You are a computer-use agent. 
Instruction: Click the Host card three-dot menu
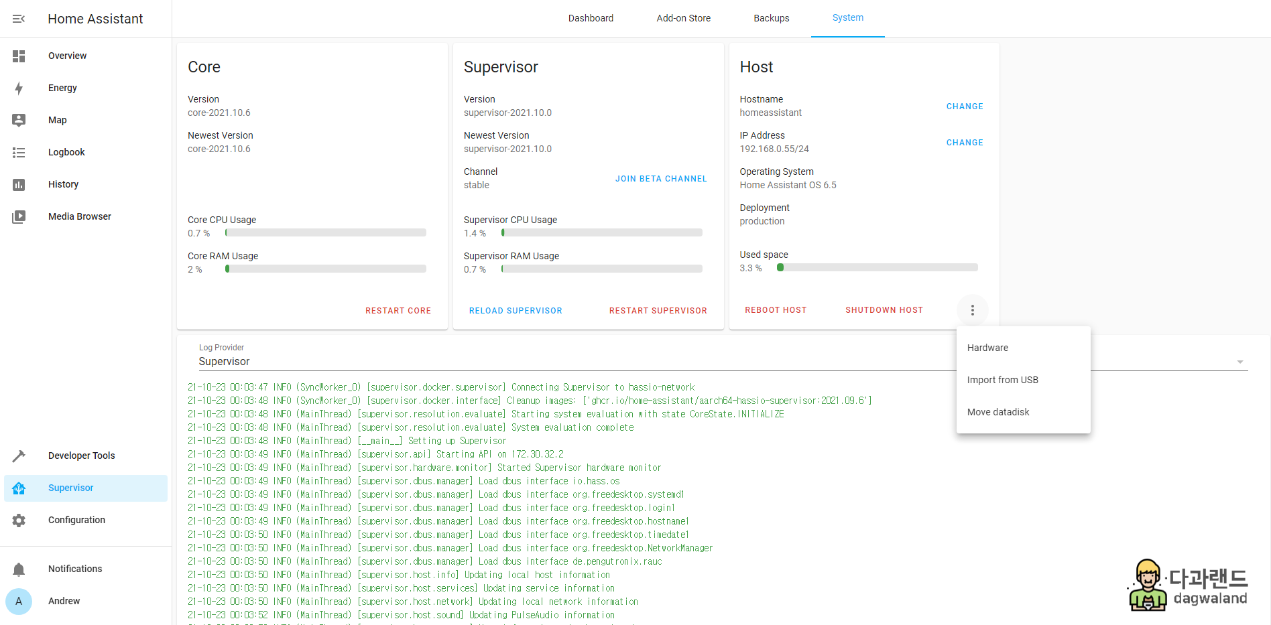(973, 310)
